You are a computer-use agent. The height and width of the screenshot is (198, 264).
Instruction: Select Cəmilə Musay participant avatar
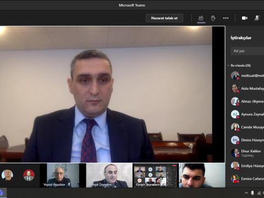coord(235,127)
